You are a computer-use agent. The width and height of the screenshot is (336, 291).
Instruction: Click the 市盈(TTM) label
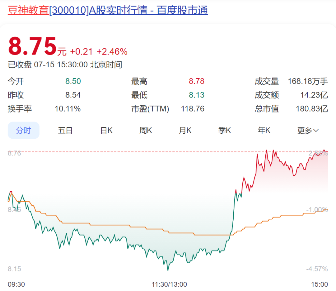[x=150, y=109]
